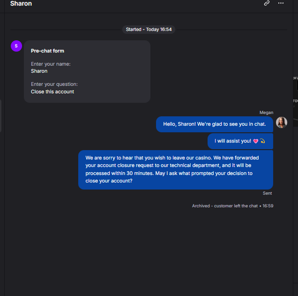Click the name value Sharon in form
Image resolution: width=298 pixels, height=296 pixels.
(x=39, y=71)
